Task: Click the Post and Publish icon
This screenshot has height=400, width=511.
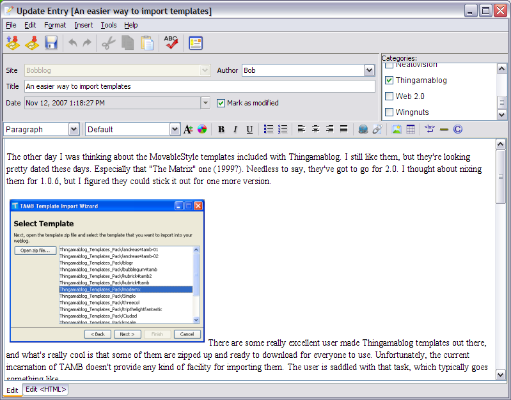Action: click(x=13, y=43)
